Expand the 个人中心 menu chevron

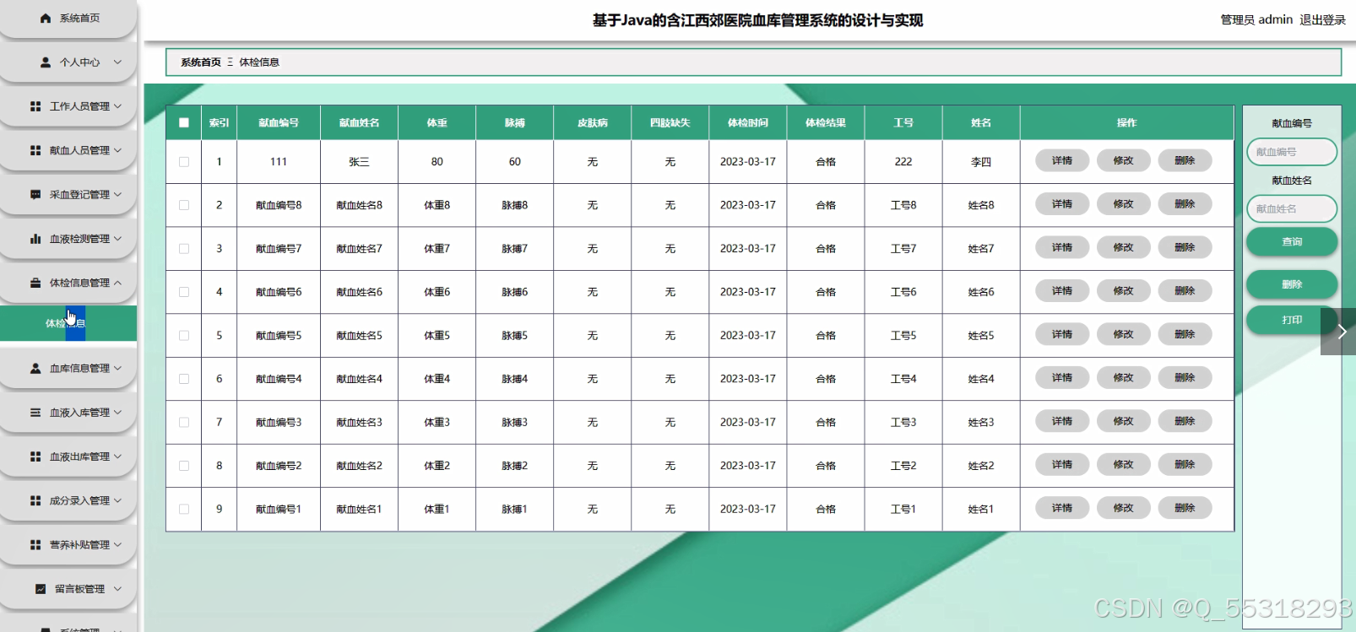click(x=117, y=62)
